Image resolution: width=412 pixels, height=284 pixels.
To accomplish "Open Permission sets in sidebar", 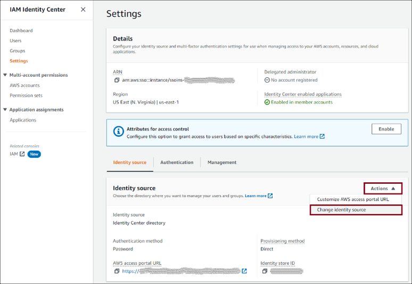I will click(26, 95).
